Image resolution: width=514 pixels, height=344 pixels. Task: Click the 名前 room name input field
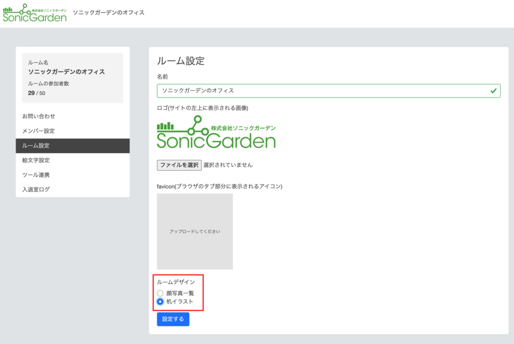click(x=328, y=91)
